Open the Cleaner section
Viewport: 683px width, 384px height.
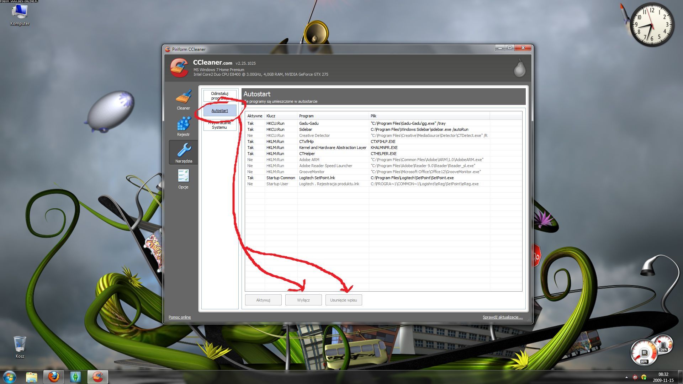pyautogui.click(x=183, y=100)
